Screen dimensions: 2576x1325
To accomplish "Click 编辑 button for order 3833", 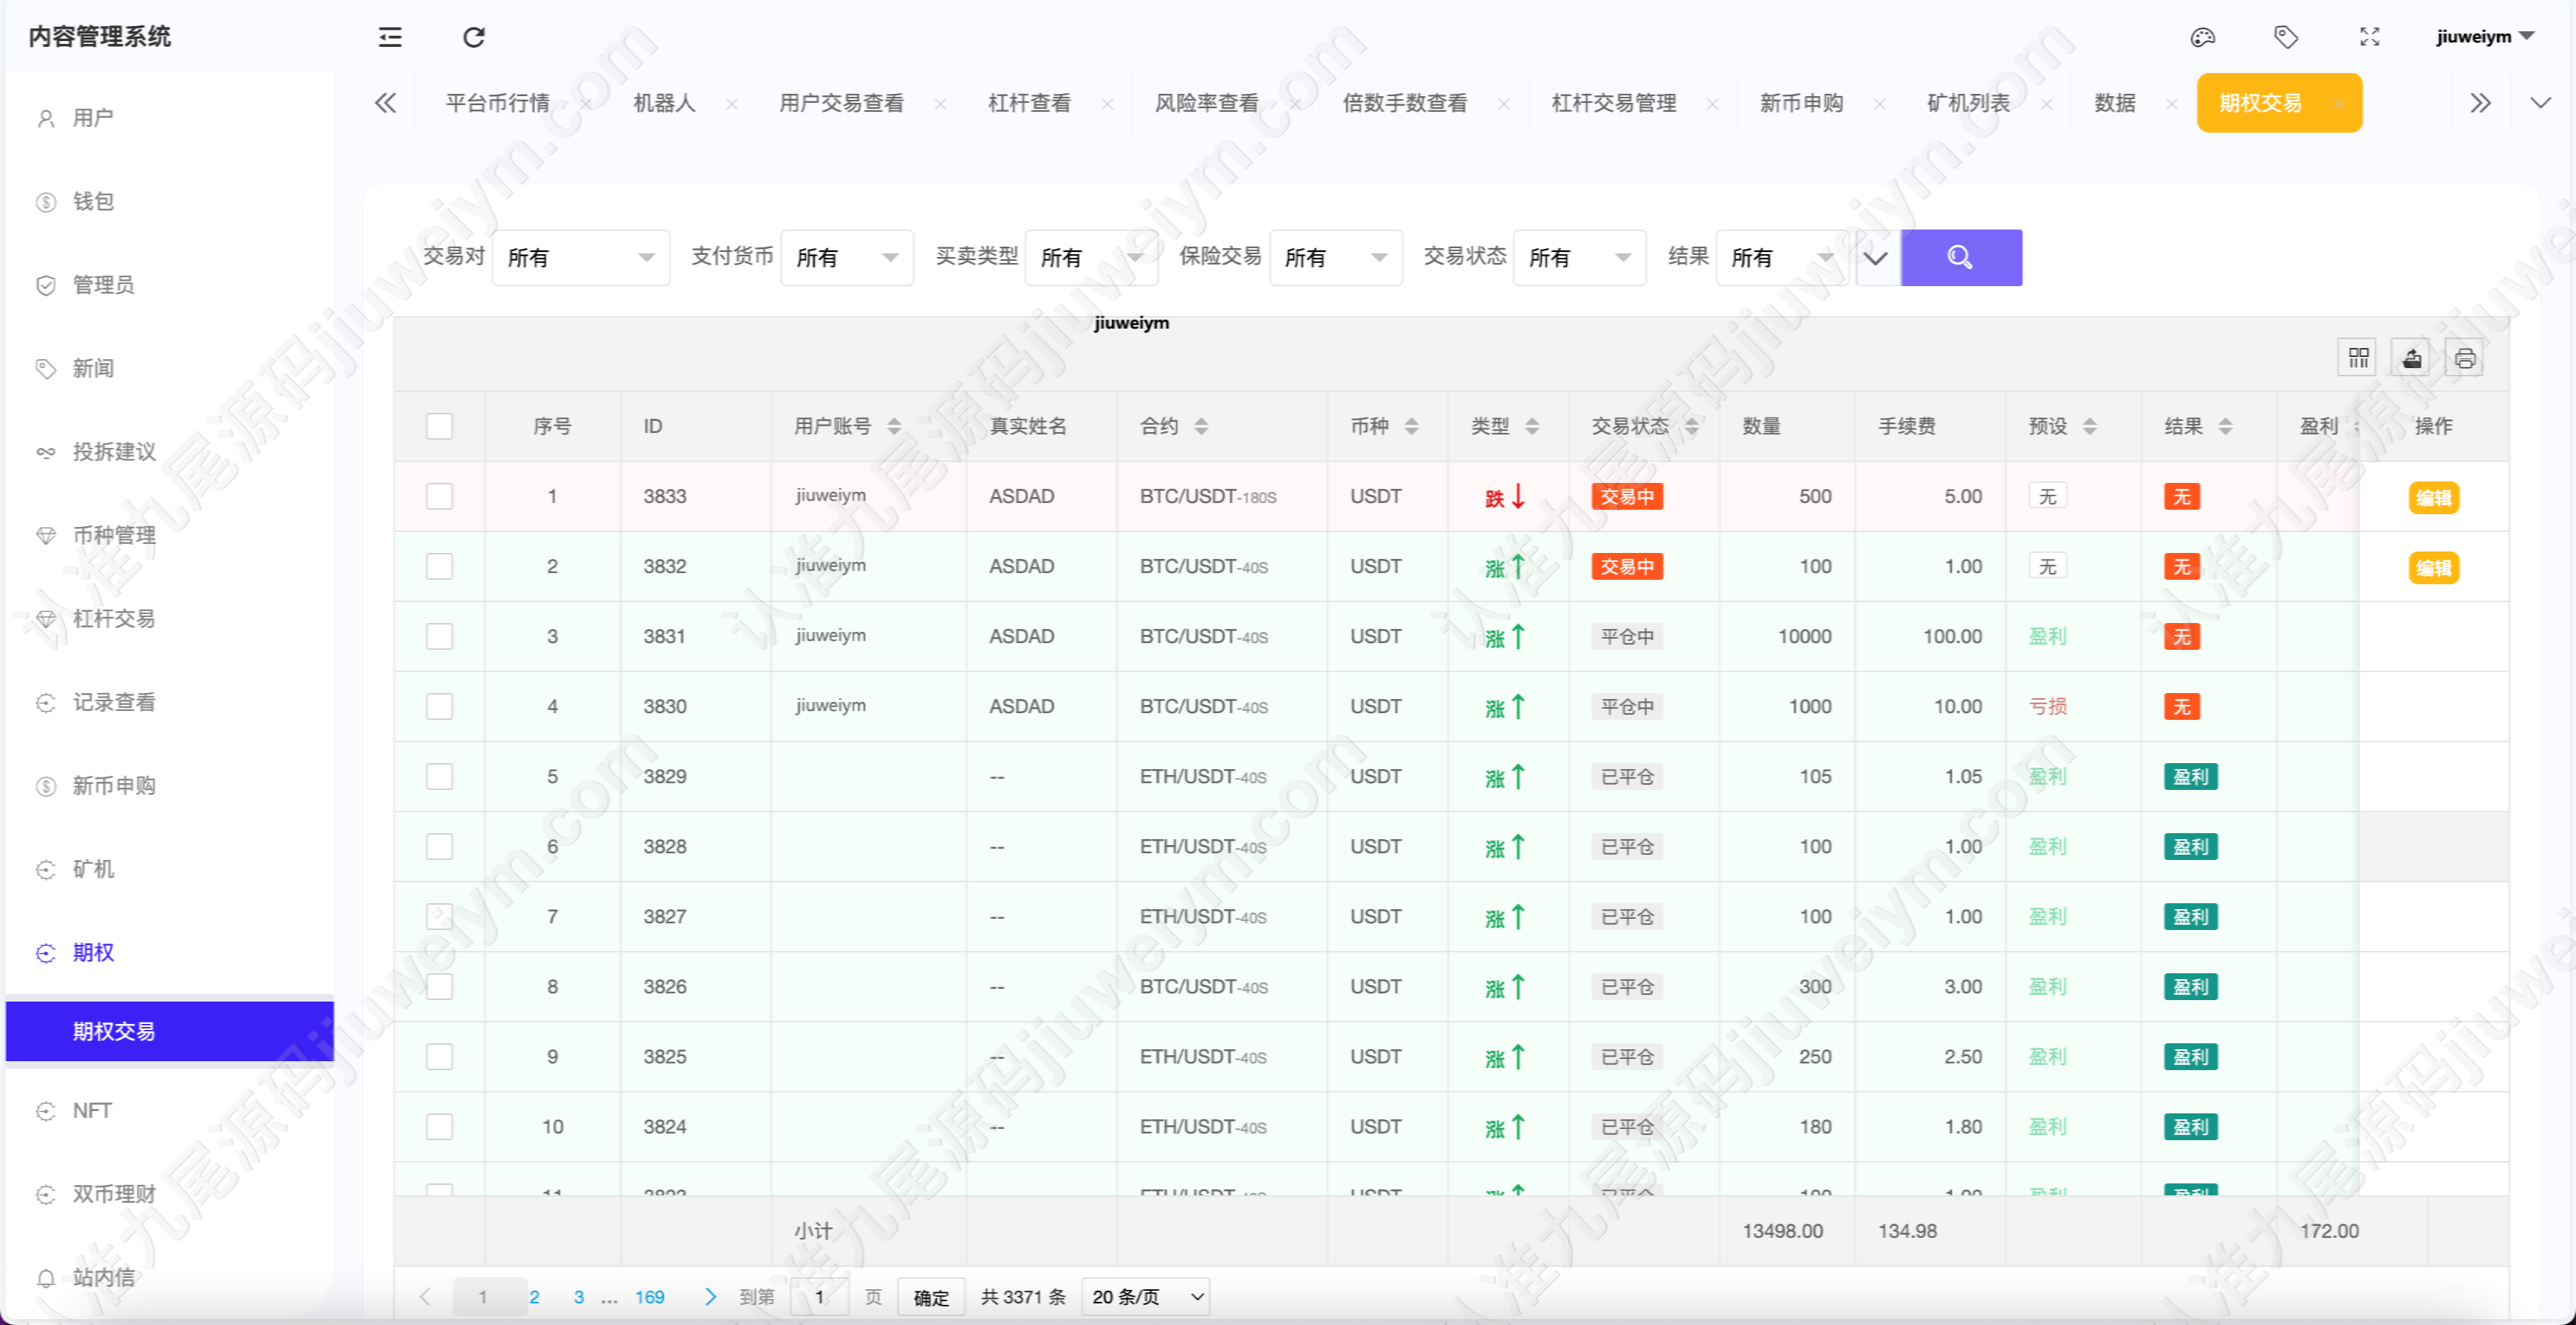I will (x=2433, y=498).
